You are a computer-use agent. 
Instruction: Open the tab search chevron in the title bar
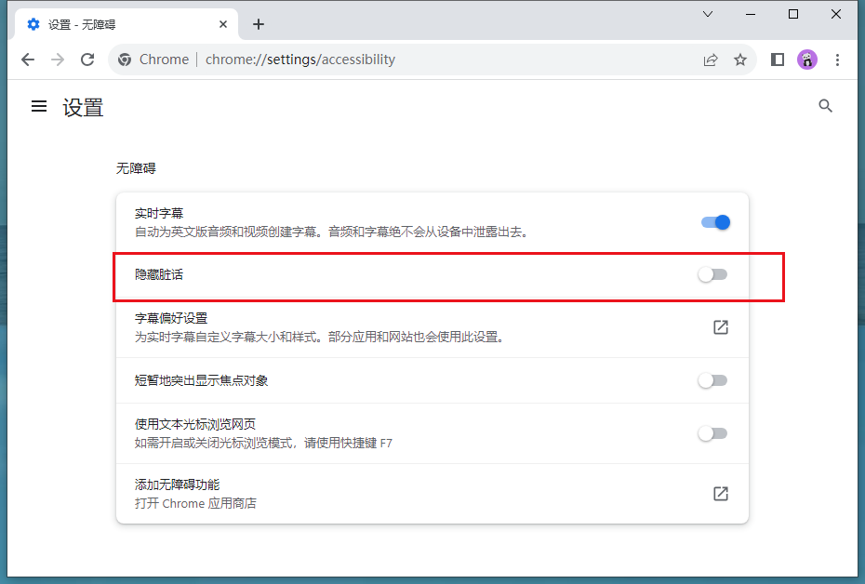[x=708, y=14]
